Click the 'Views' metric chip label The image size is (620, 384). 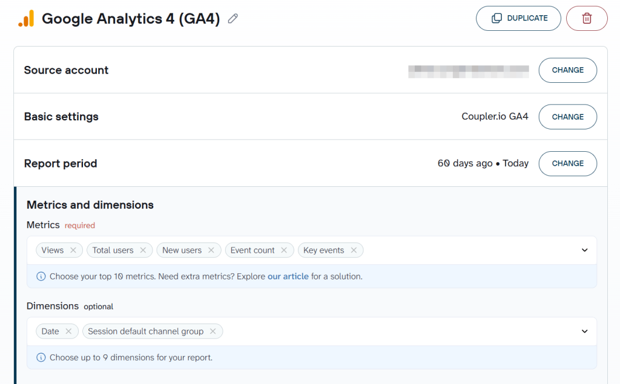point(53,250)
